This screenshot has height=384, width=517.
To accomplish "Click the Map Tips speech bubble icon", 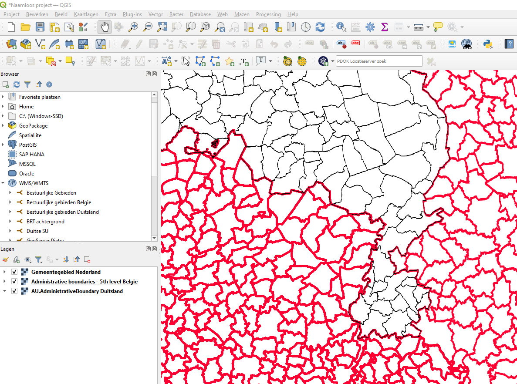I will tap(438, 27).
